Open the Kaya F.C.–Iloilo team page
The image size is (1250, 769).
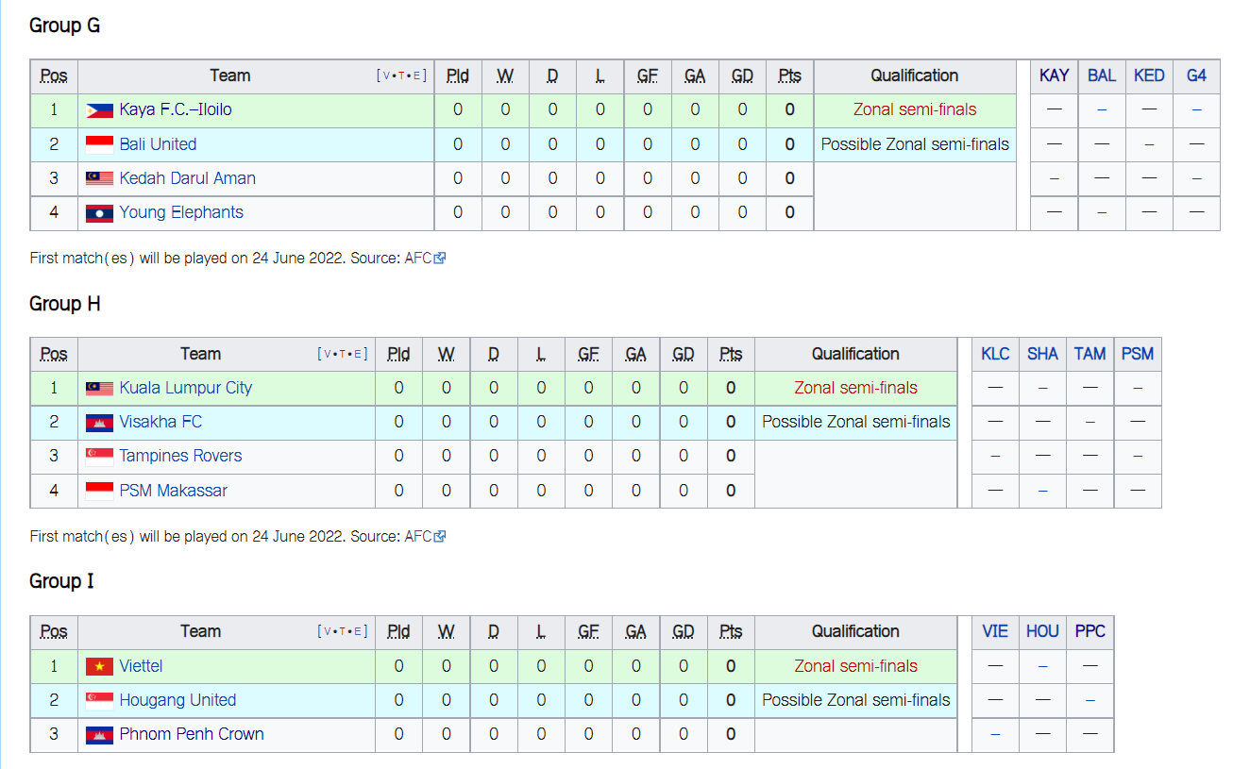176,109
